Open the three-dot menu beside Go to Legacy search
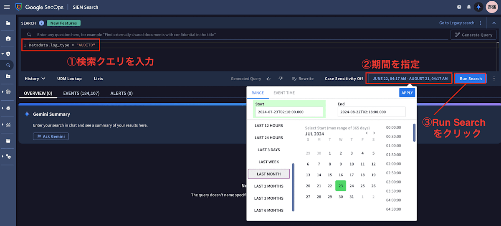Image resolution: width=501 pixels, height=226 pixels. point(481,23)
